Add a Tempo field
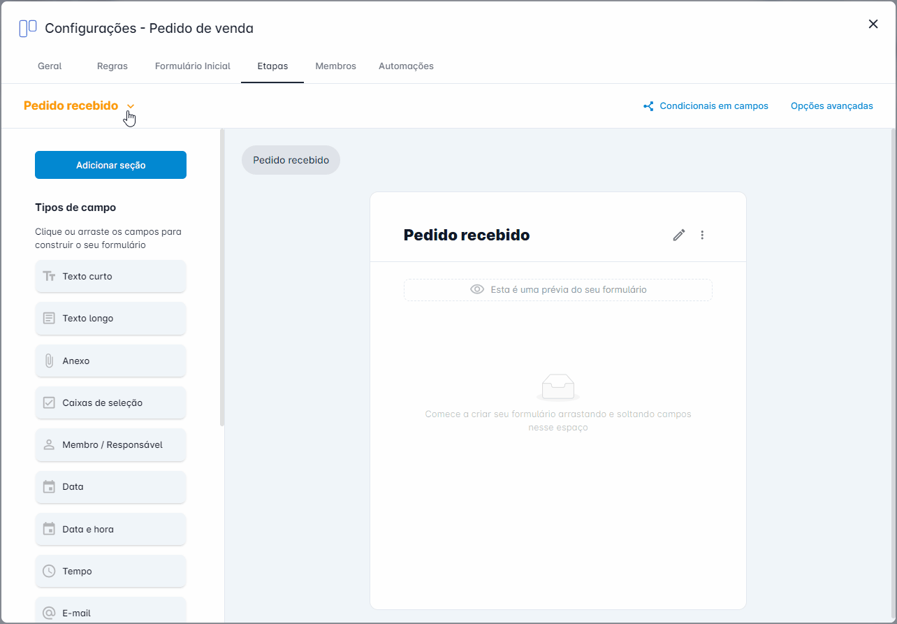 (110, 571)
